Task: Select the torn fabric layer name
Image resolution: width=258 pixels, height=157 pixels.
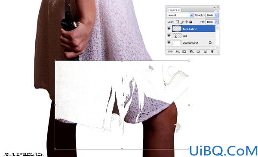Action: 190,29
